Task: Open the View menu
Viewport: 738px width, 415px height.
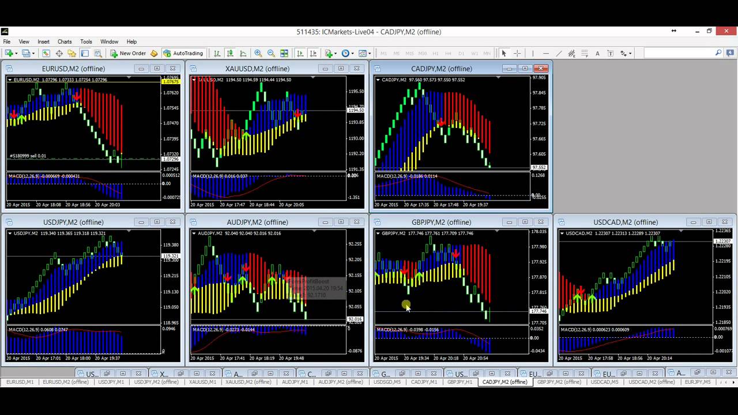Action: [x=24, y=41]
